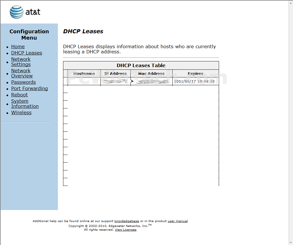This screenshot has height=245, width=293.
Task: Click the Edgewater Networks copyright text
Action: [110, 226]
